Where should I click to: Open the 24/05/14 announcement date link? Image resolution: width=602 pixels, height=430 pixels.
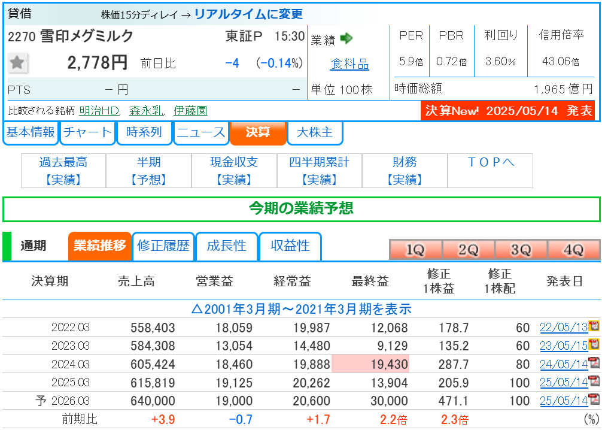click(564, 364)
